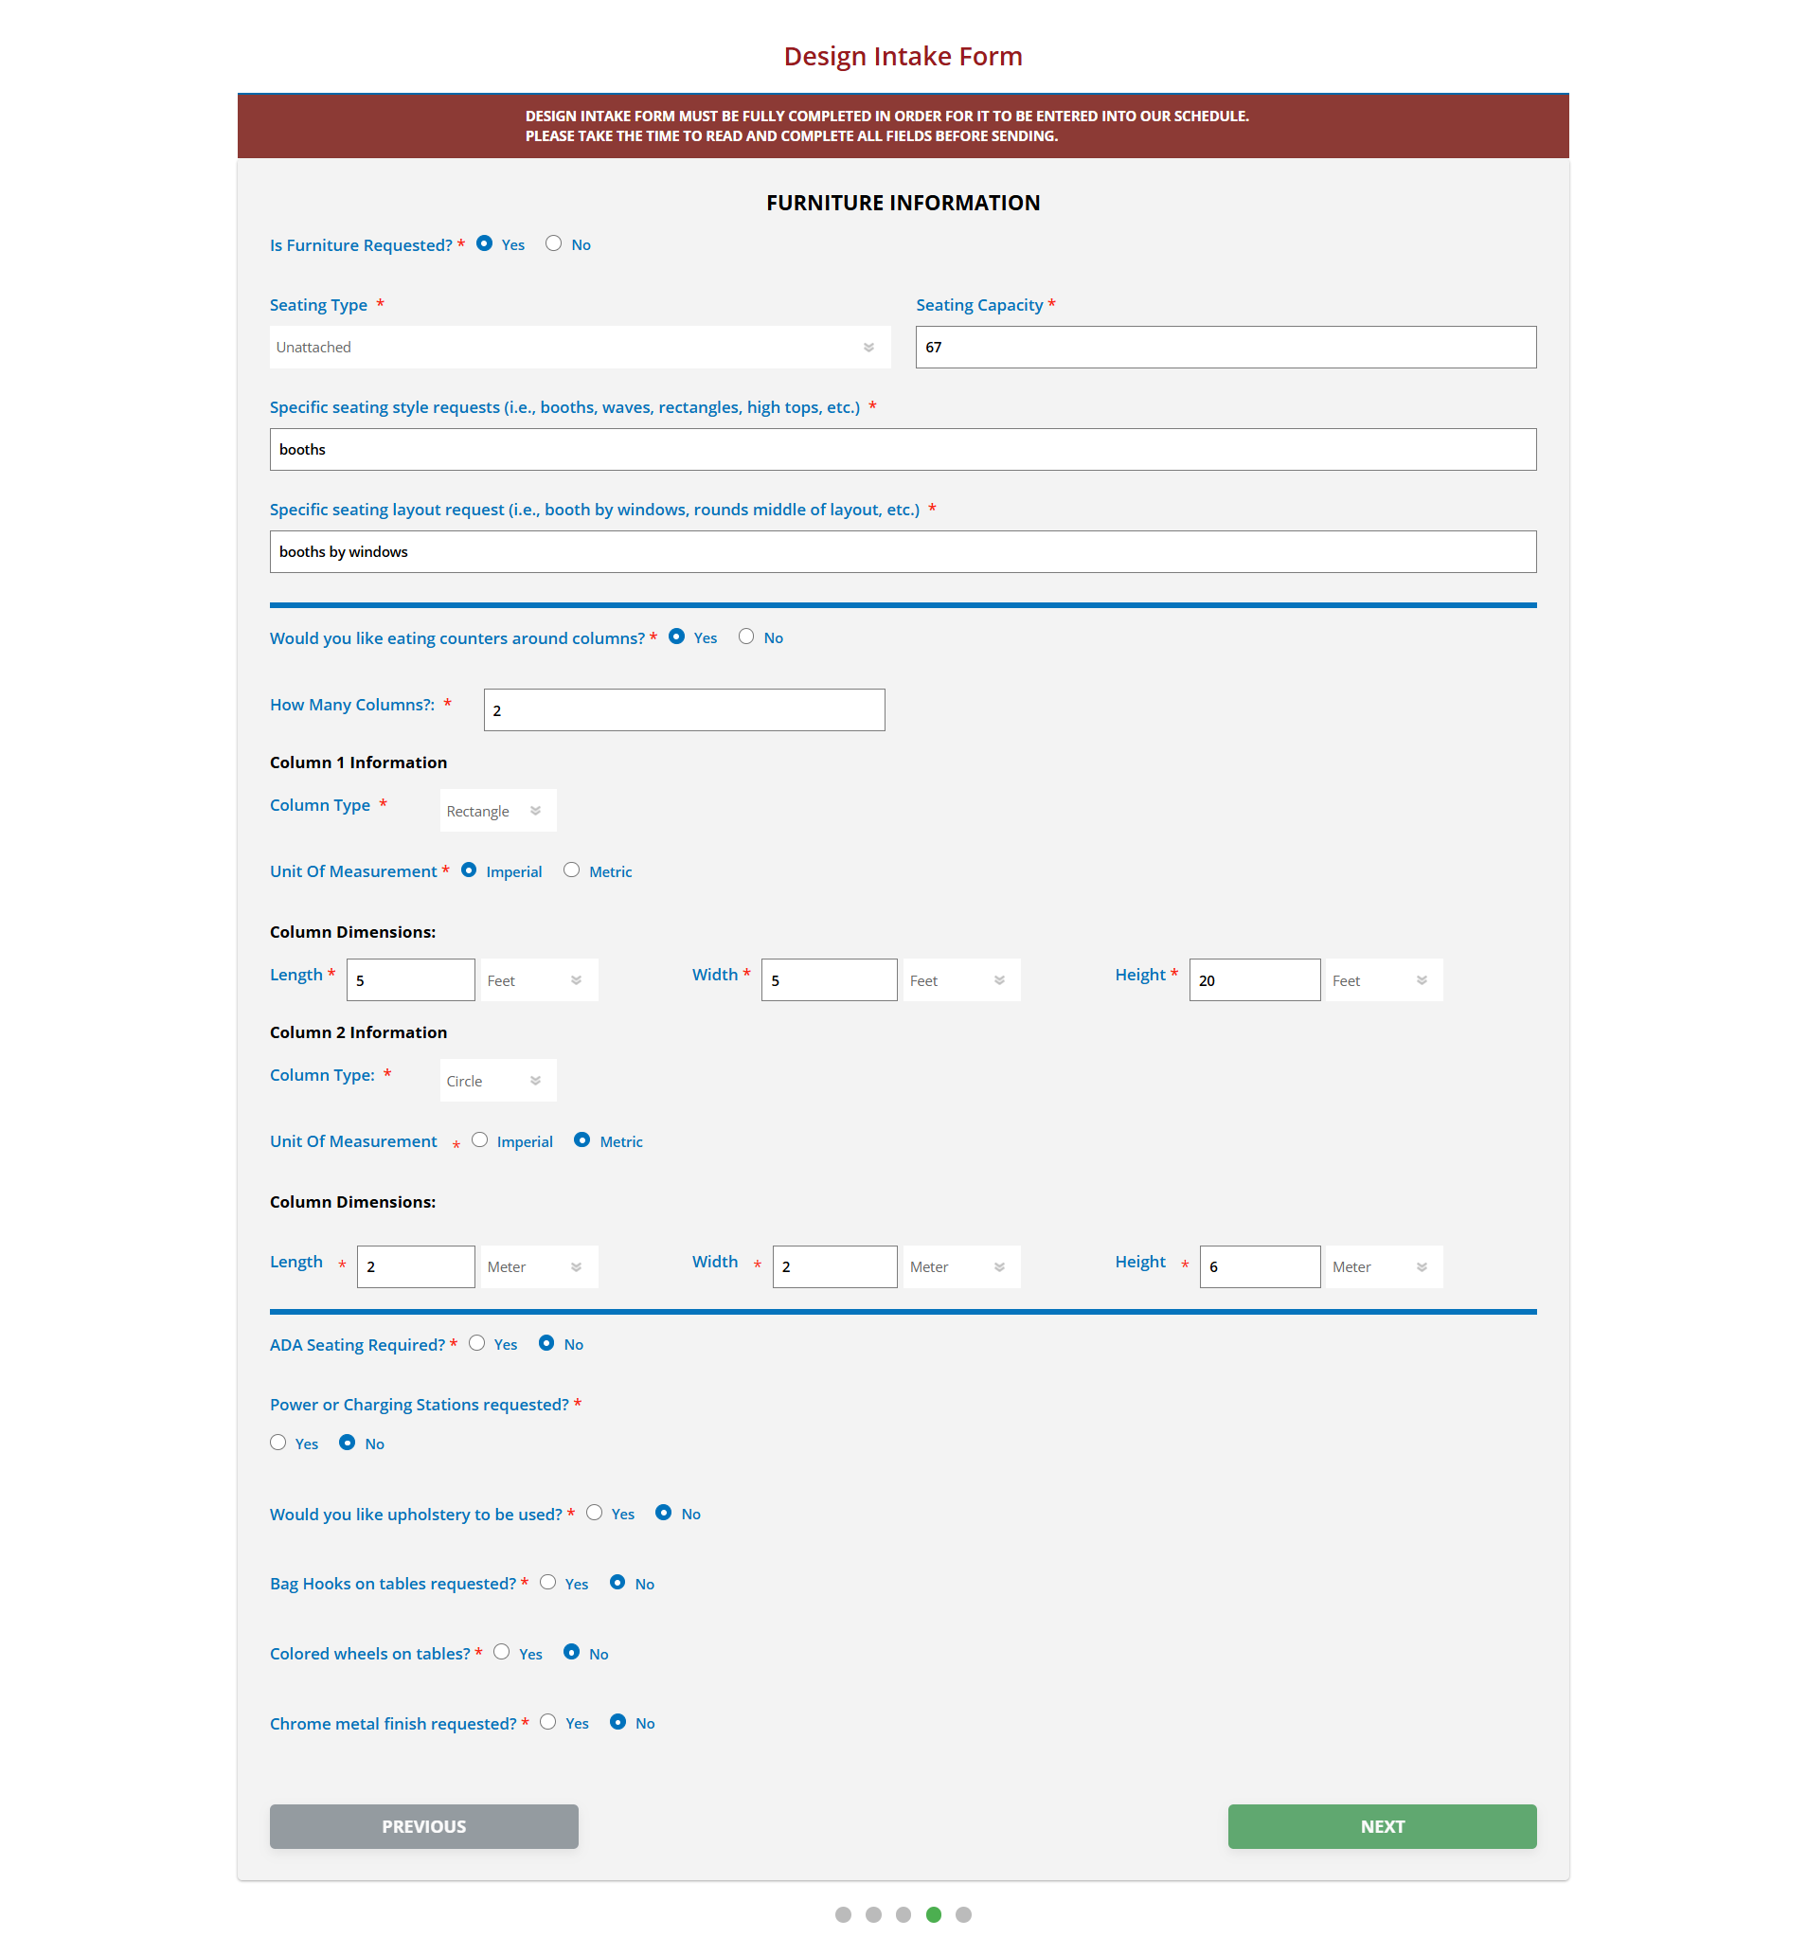Go to the second step pagination dot
This screenshot has height=1937, width=1807.
[874, 1914]
